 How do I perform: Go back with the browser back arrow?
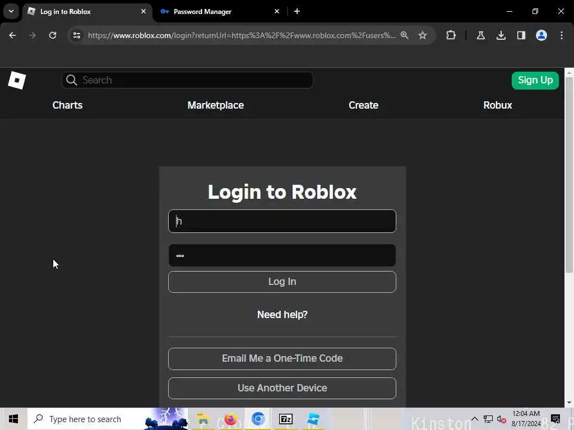point(12,35)
